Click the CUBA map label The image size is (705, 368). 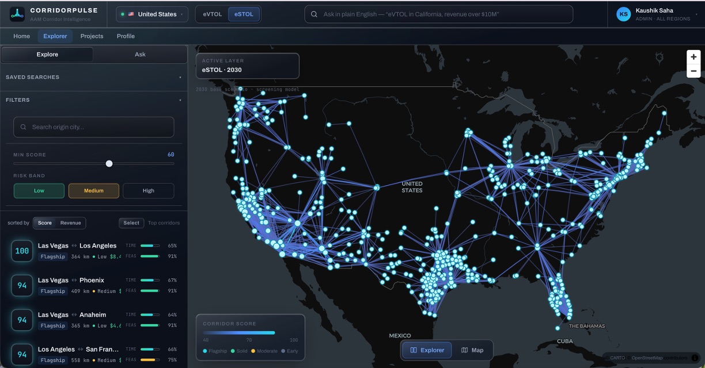click(x=565, y=341)
